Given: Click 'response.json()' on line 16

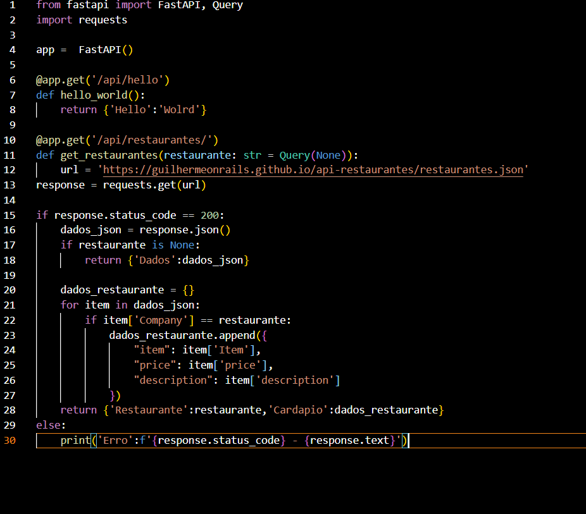Looking at the screenshot, I should (x=185, y=230).
